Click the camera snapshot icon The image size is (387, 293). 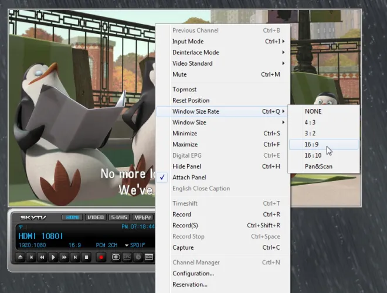pyautogui.click(x=116, y=257)
